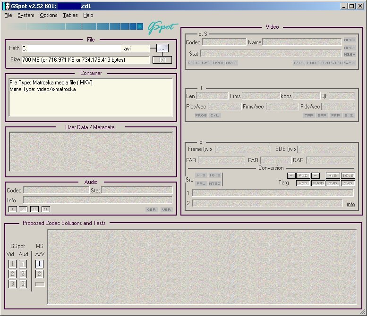Select the SVCD target button
Image resolution: width=367 pixels, height=316 pixels.
point(318,183)
